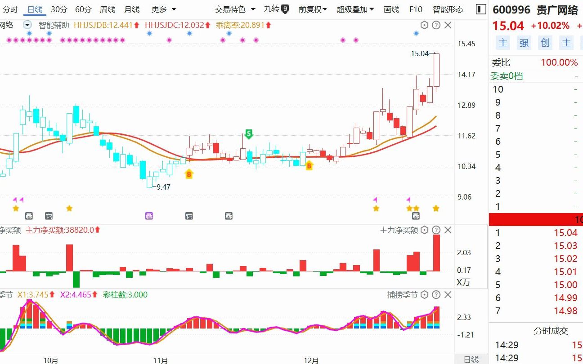
Task: Open the 交易特色 dropdown menu
Action: 235,9
